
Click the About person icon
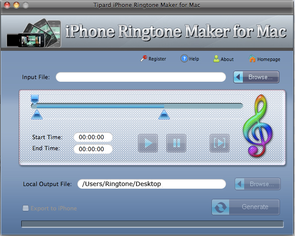pos(216,59)
